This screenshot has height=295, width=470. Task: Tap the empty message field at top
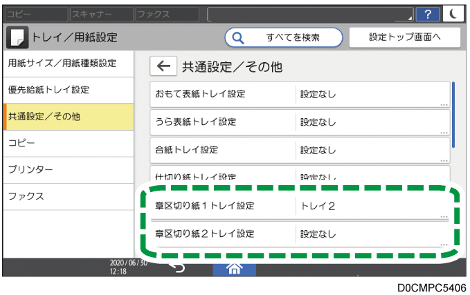pos(310,14)
